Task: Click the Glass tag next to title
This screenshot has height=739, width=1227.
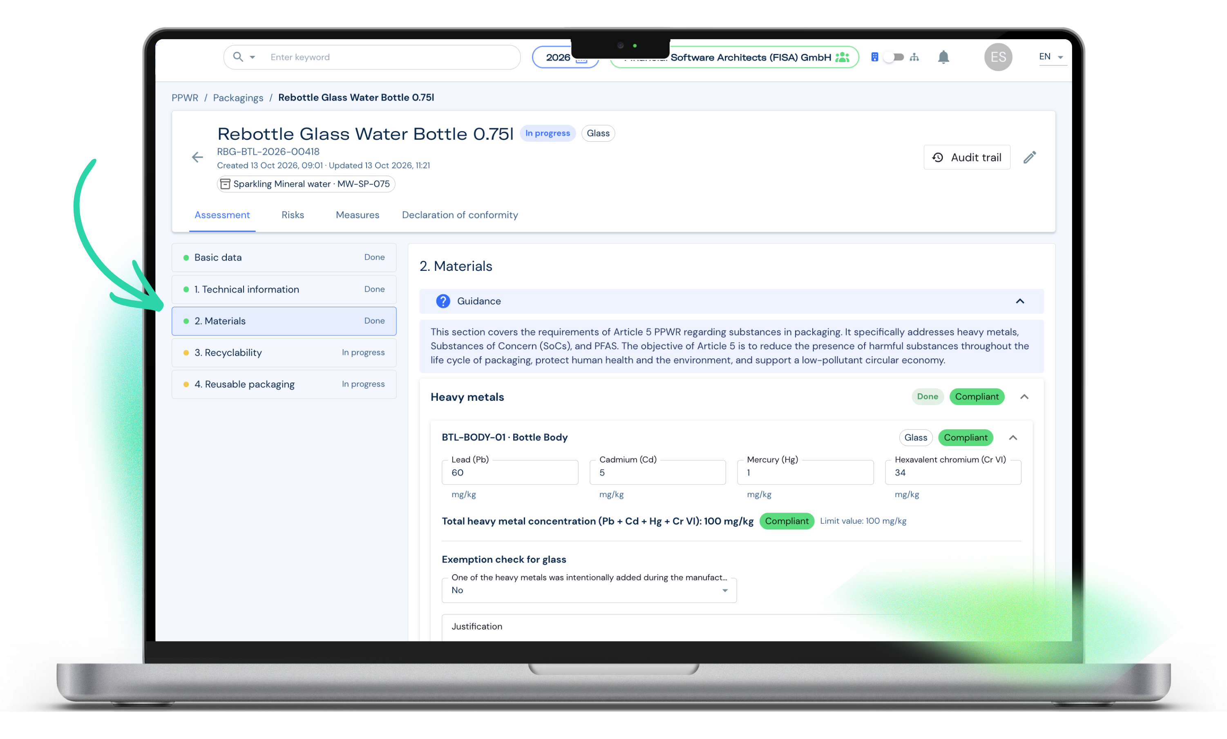Action: [598, 134]
